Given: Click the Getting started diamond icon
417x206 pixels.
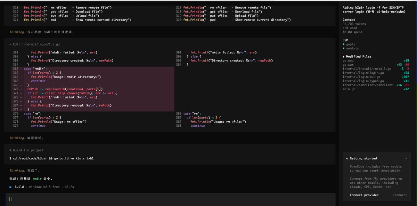Looking at the screenshot, I should coord(348,158).
